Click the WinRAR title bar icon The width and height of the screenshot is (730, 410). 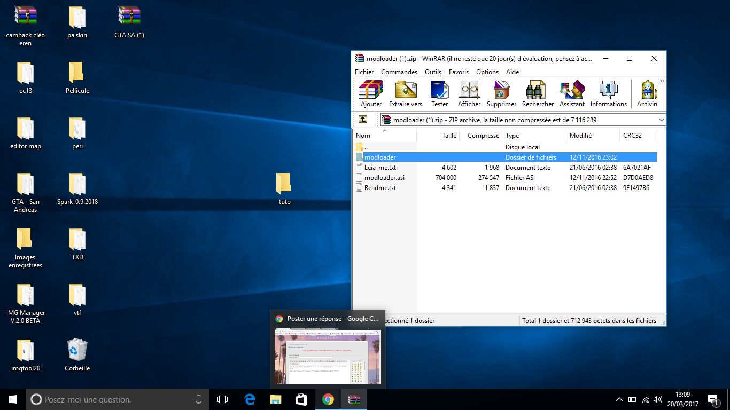coord(360,59)
